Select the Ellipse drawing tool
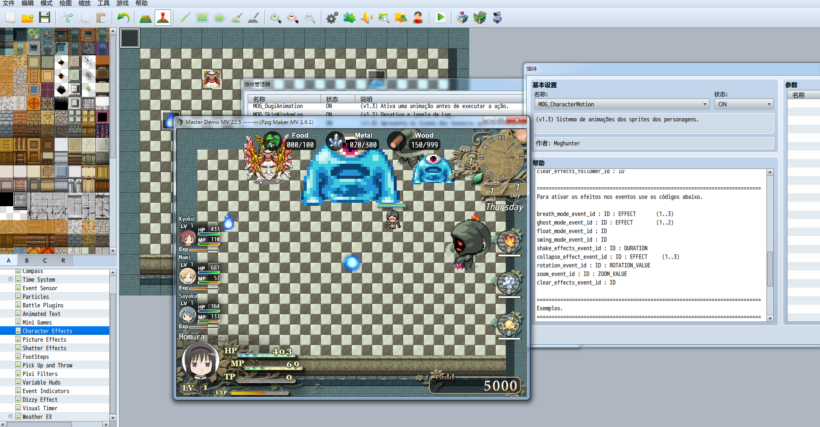The width and height of the screenshot is (820, 427). (x=219, y=18)
